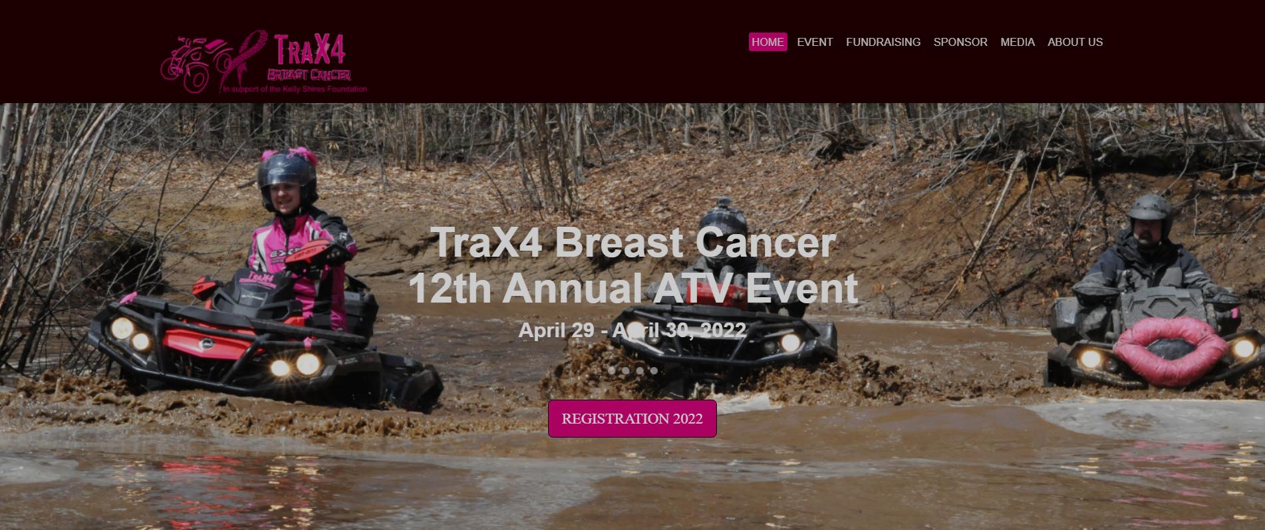Click the Kelly Shires Foundation tagline
The width and height of the screenshot is (1265, 530).
point(295,88)
